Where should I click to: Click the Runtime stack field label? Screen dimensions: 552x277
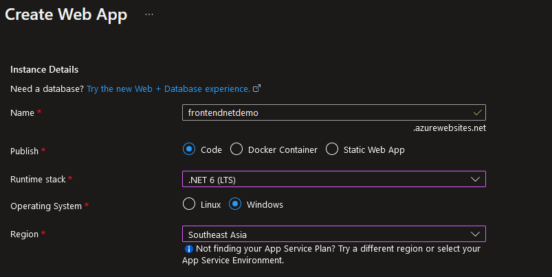pos(38,180)
